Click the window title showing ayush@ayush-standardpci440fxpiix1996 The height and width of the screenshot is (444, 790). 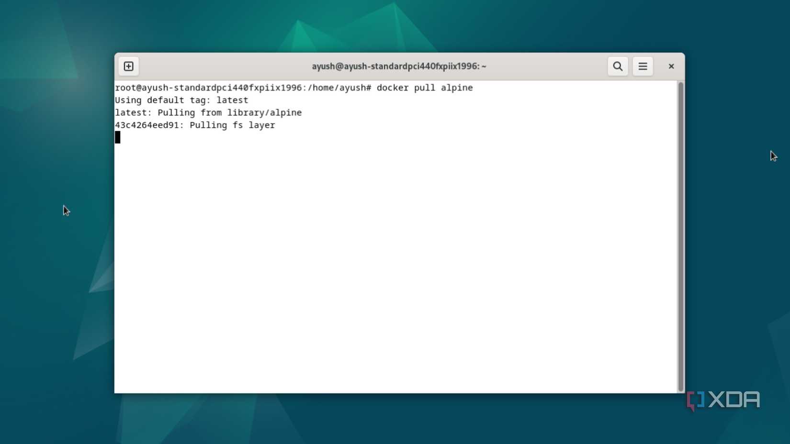tap(398, 66)
